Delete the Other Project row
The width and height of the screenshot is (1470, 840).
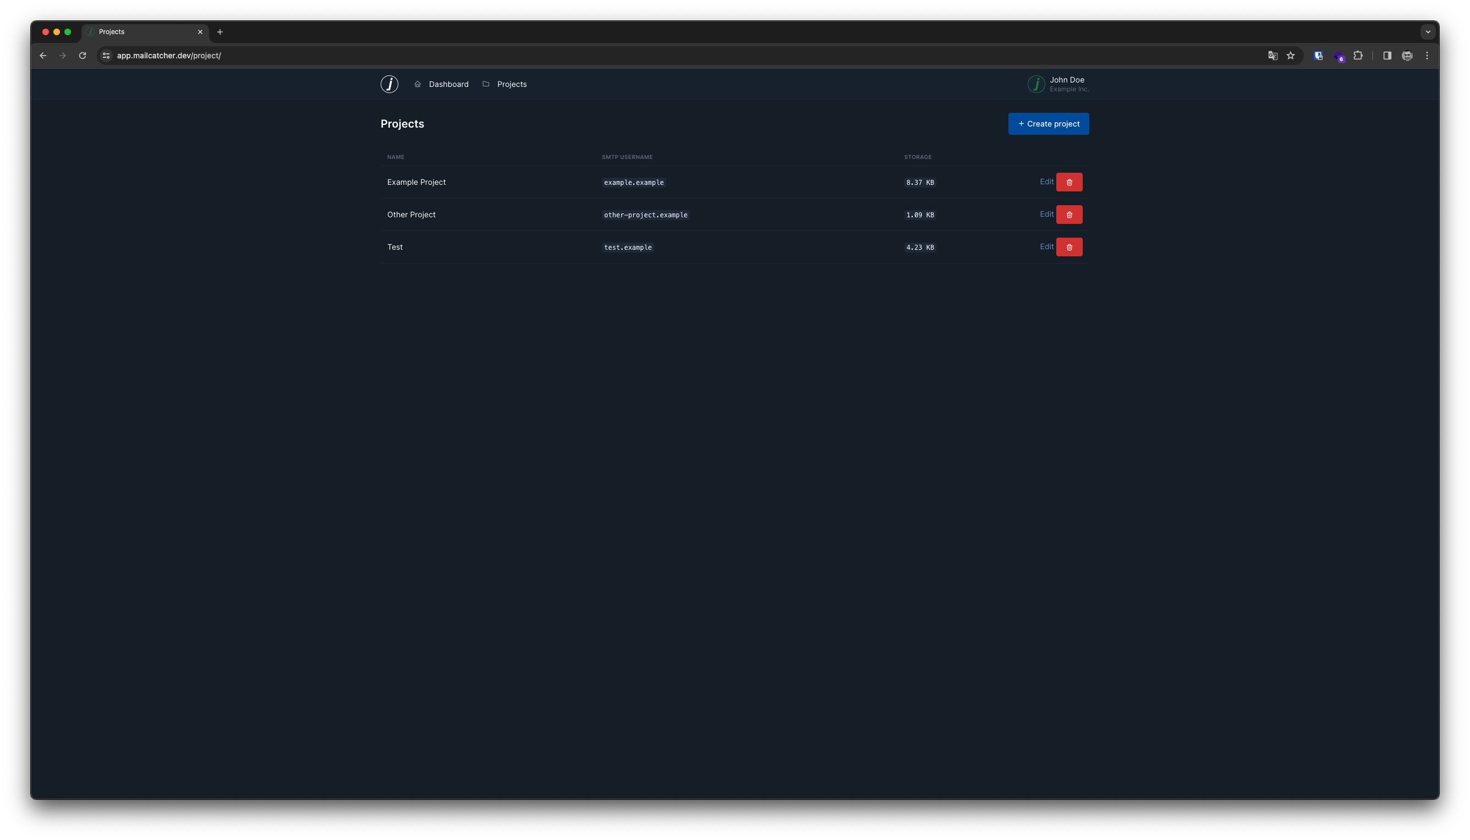tap(1069, 215)
